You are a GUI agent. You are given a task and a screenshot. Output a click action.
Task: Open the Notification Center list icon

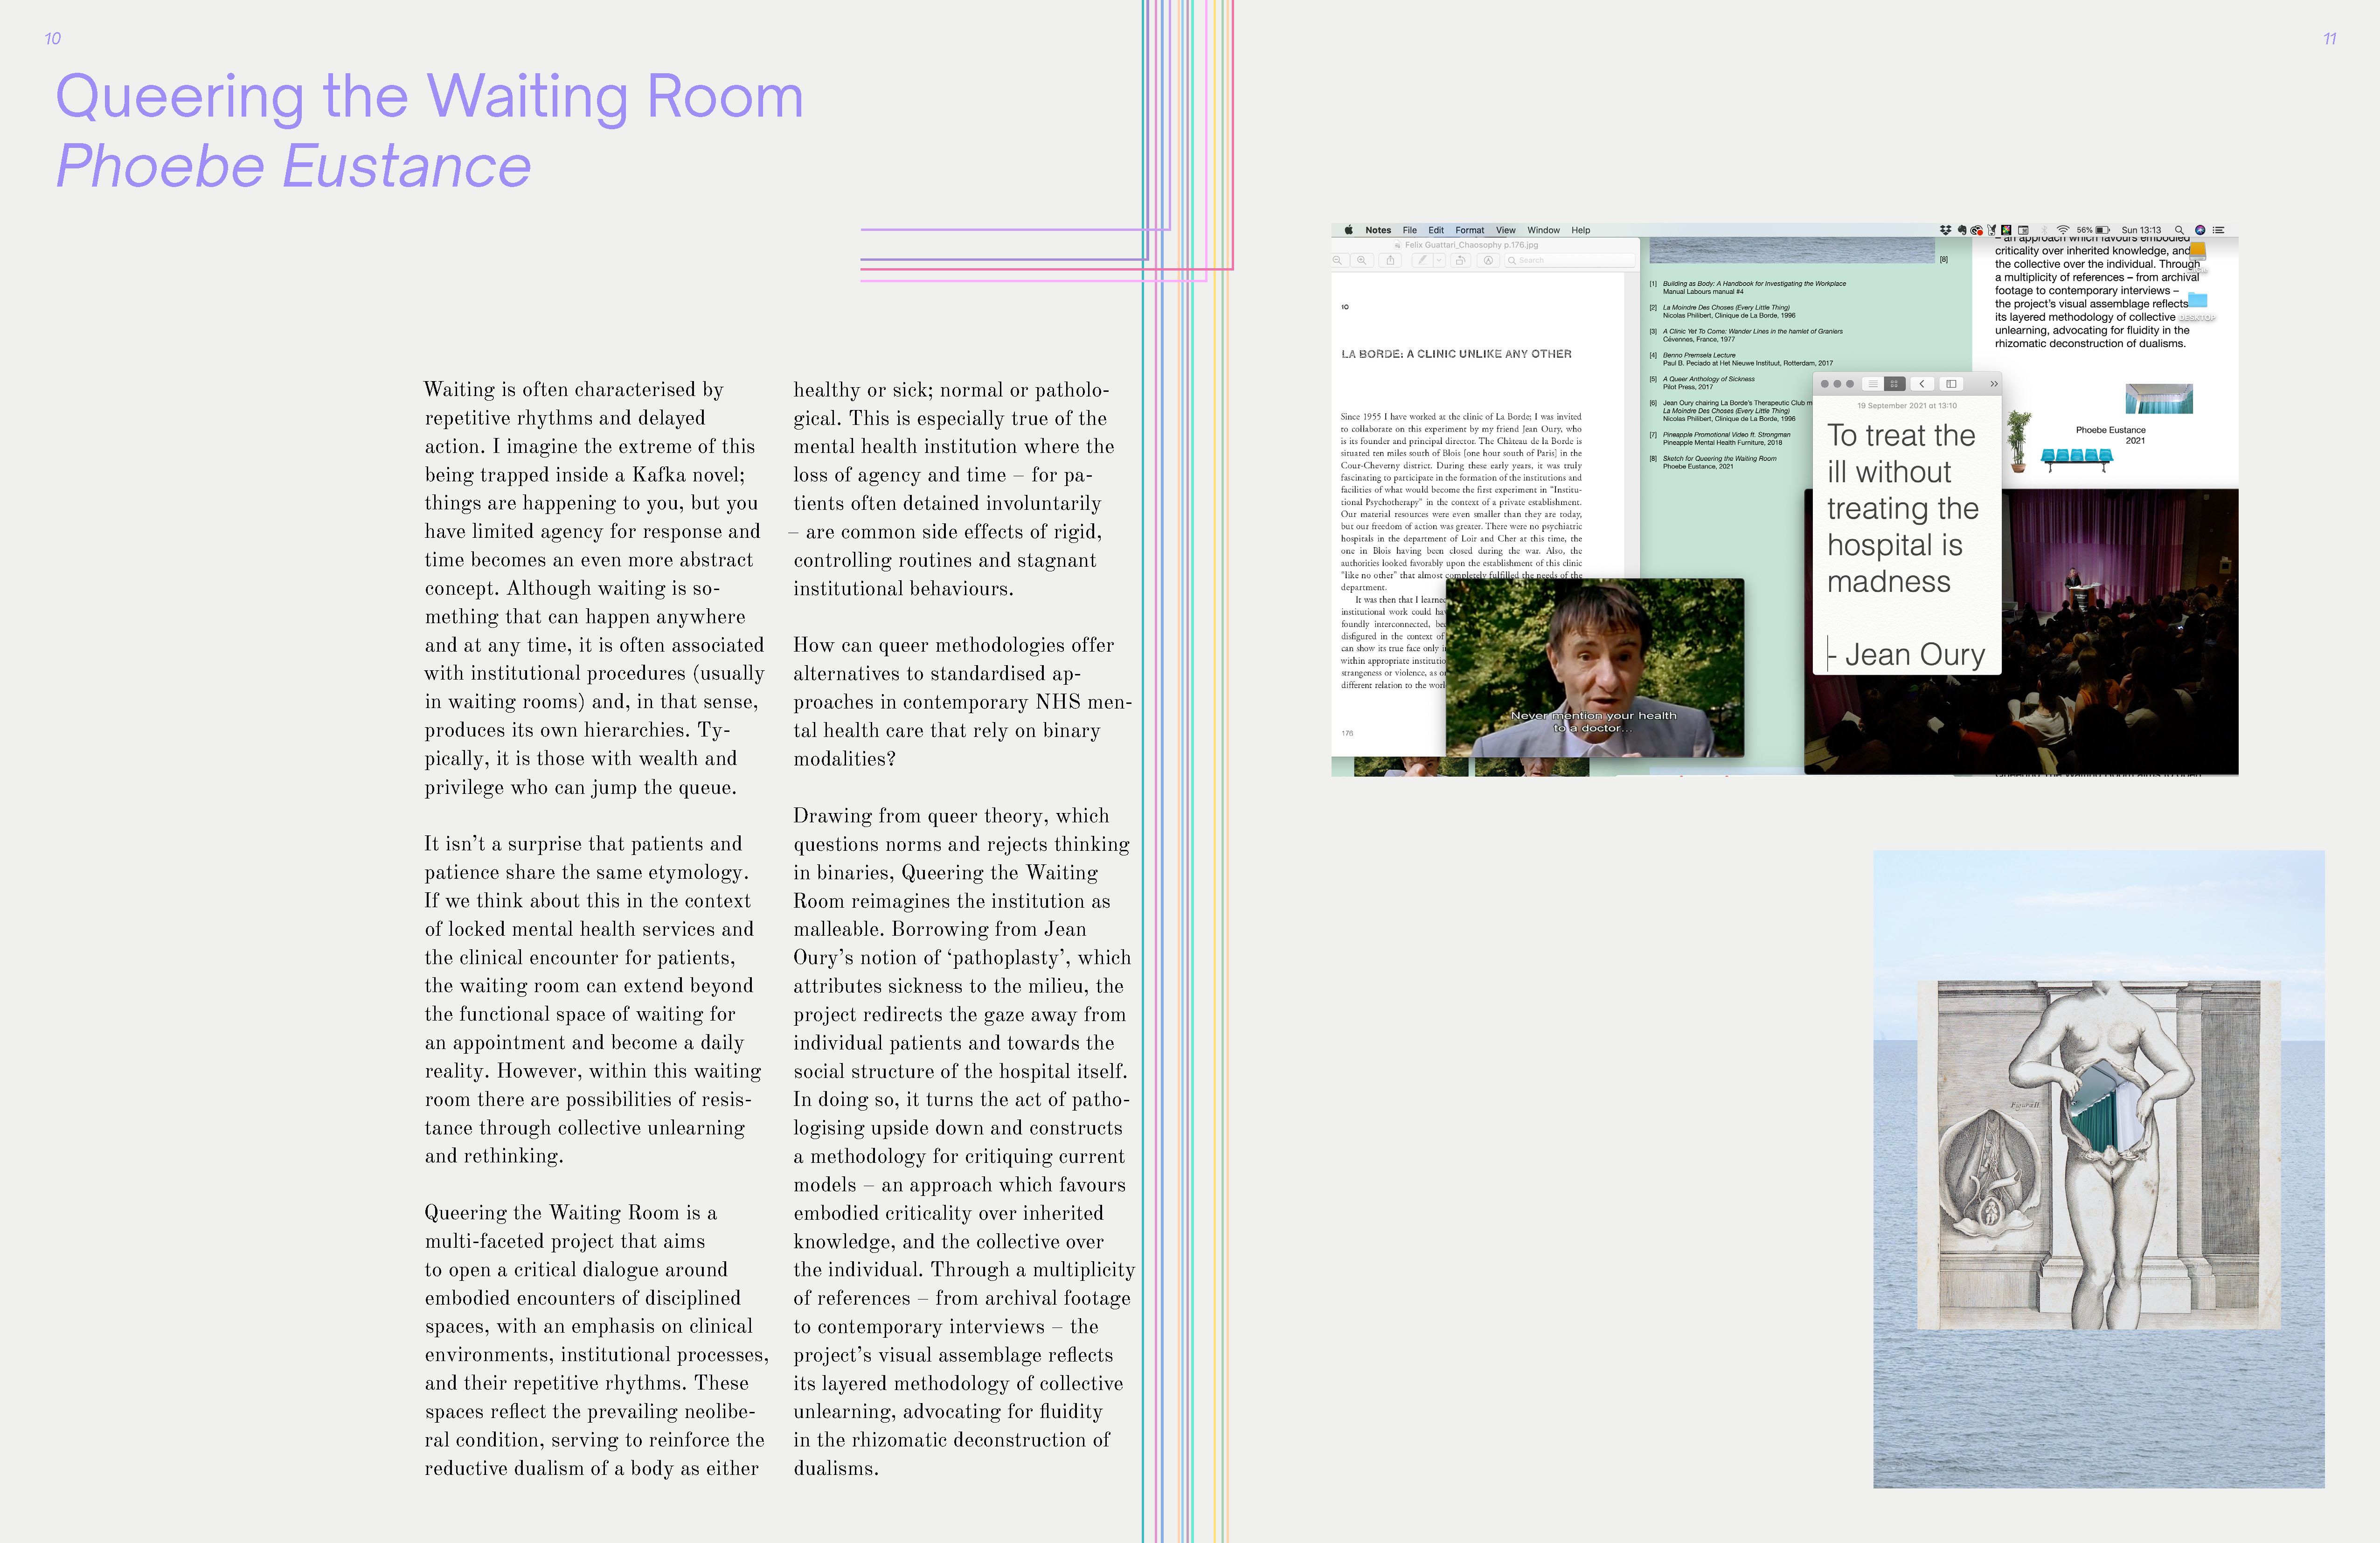tap(2218, 230)
